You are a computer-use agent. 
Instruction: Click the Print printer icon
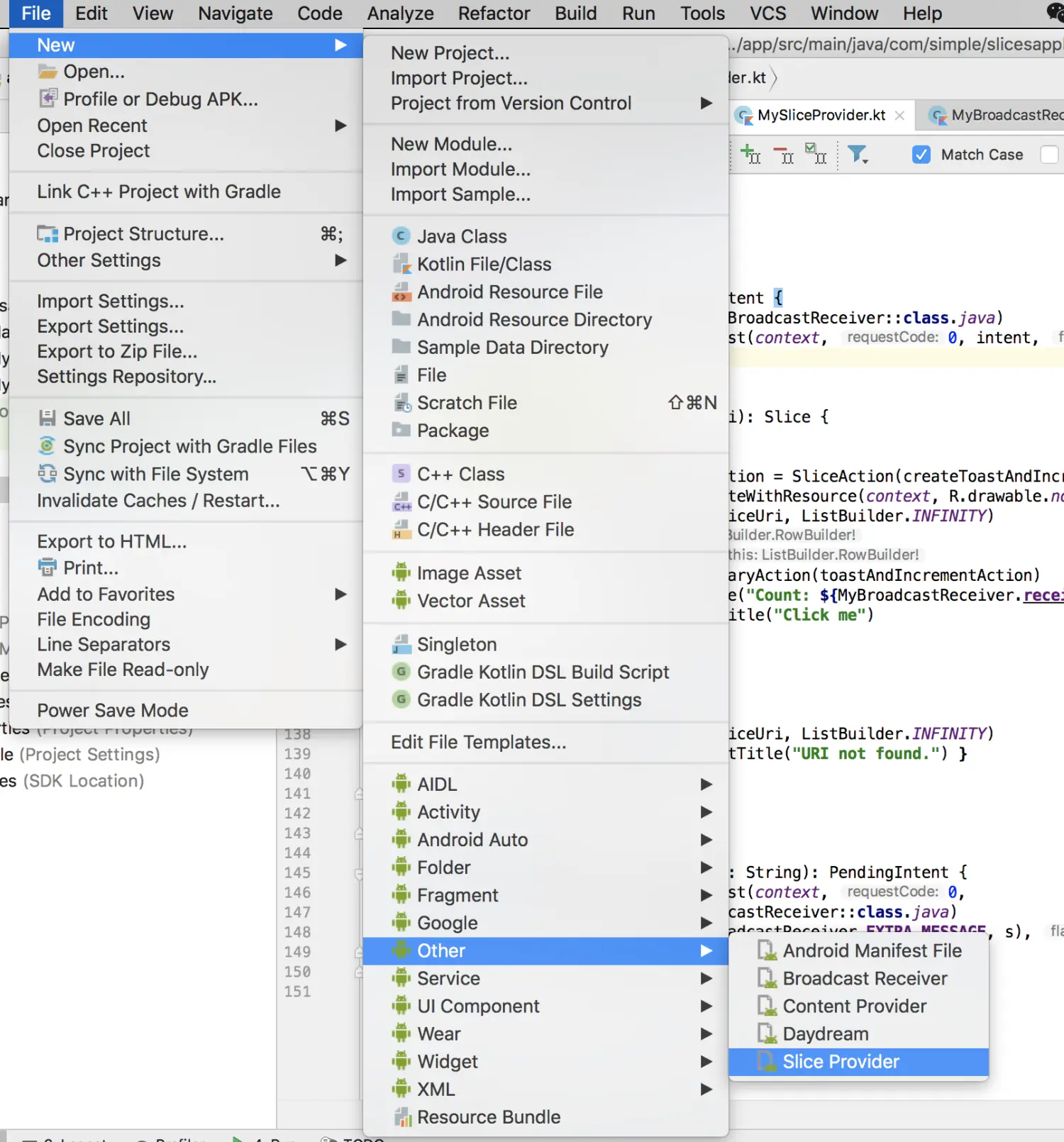(47, 567)
